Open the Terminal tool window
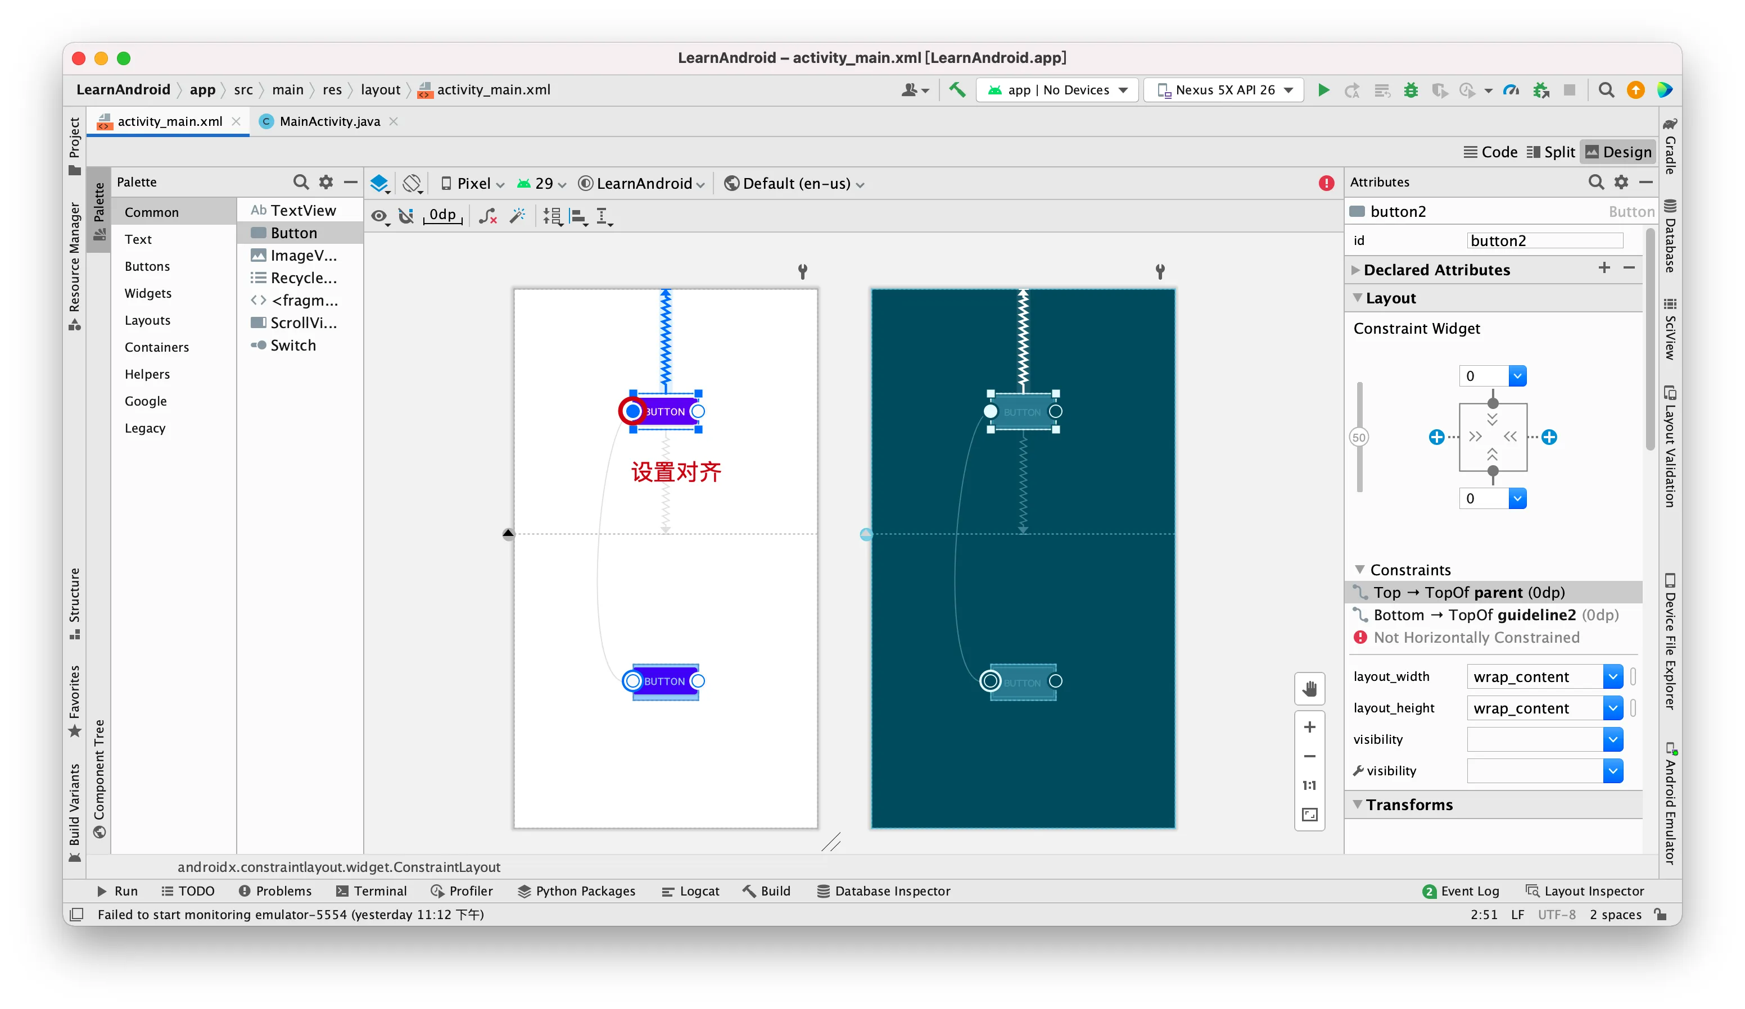Image resolution: width=1745 pixels, height=1009 pixels. click(372, 890)
